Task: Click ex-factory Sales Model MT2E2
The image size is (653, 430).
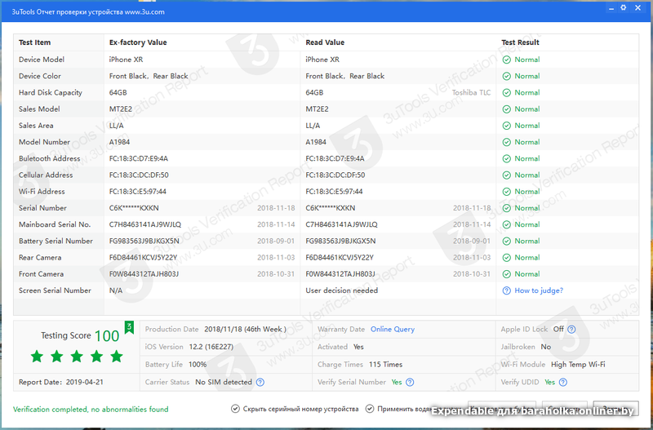Action: click(120, 109)
